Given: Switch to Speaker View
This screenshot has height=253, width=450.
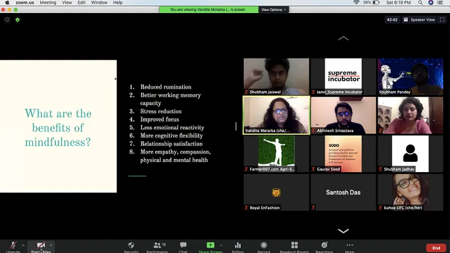Looking at the screenshot, I should 420,20.
